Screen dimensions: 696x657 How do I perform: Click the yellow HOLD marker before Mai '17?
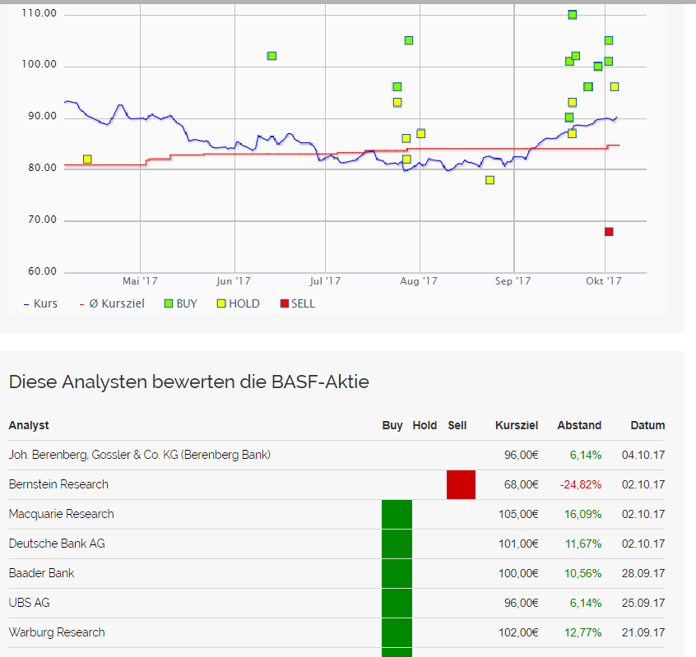coord(87,159)
